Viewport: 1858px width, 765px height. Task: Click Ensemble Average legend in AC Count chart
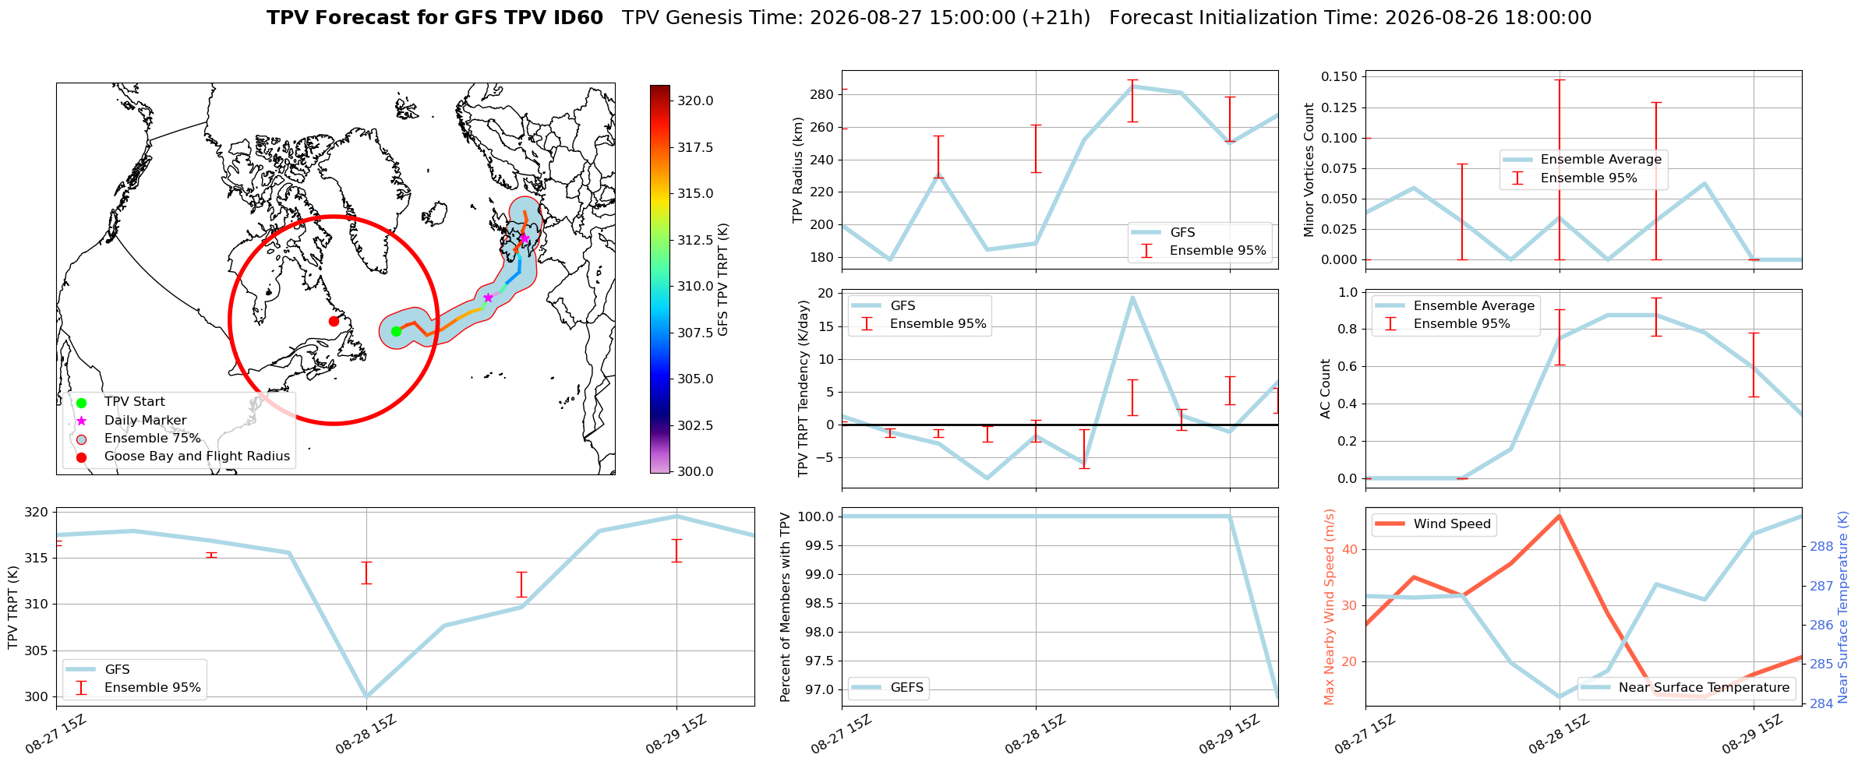(x=1456, y=306)
